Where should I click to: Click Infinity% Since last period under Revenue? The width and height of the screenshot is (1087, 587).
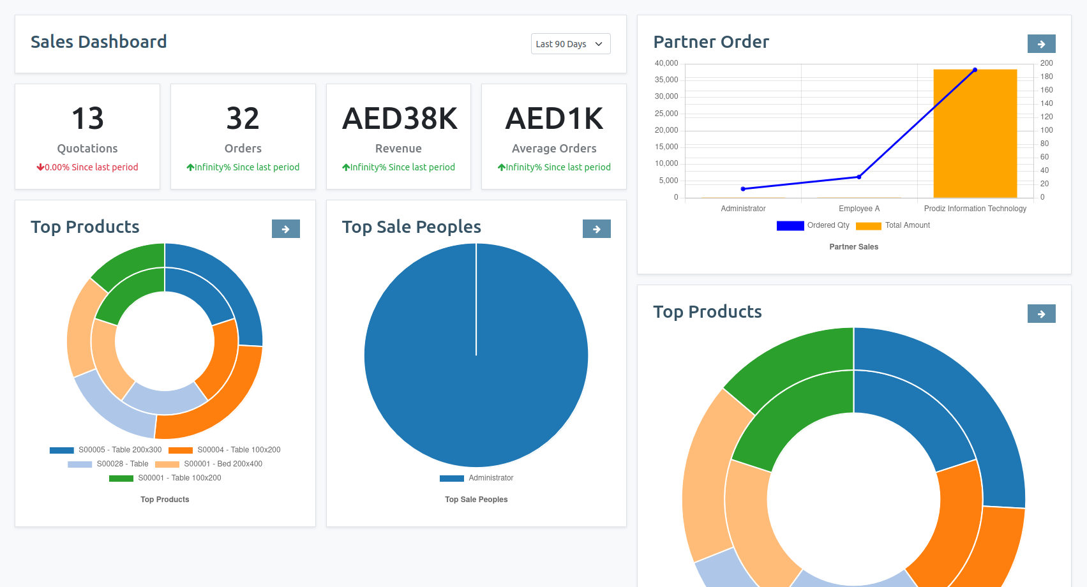tap(398, 167)
